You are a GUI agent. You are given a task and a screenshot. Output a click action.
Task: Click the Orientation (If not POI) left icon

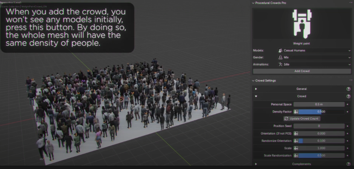(296, 133)
